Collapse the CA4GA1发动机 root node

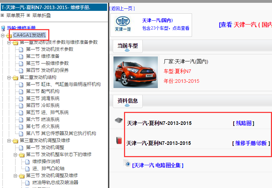pyautogui.click(x=2, y=35)
